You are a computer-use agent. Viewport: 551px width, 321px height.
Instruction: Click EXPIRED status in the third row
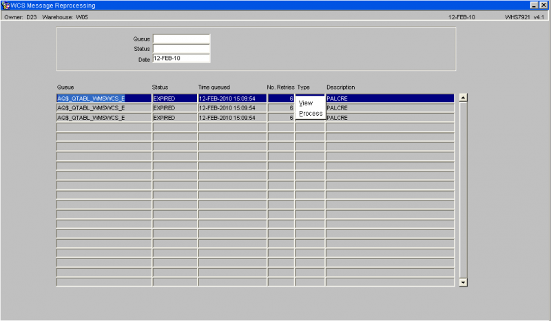pyautogui.click(x=175, y=118)
